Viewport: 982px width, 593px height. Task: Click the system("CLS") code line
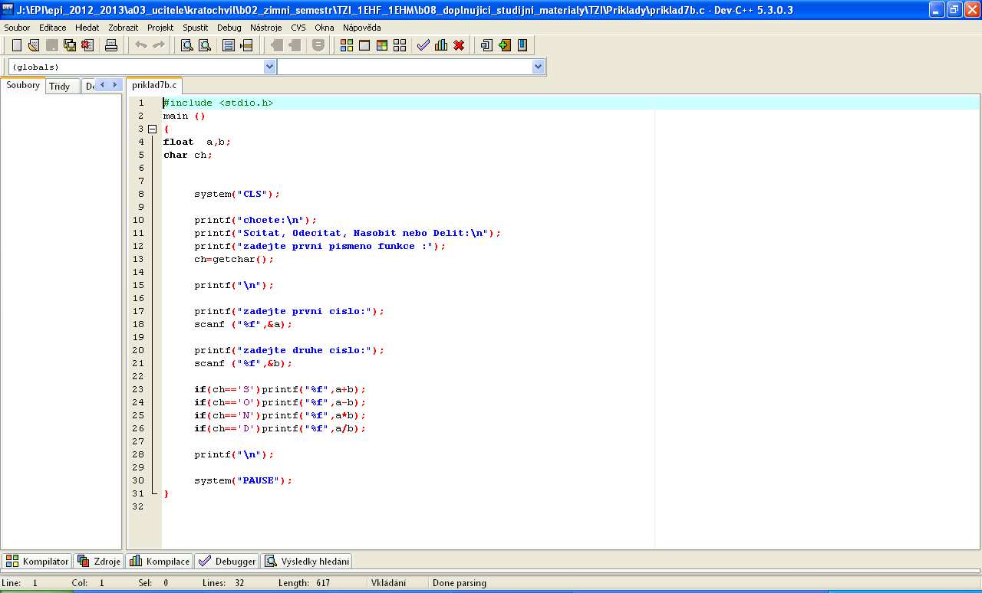(237, 194)
